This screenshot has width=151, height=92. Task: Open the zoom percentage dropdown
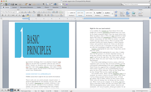pyautogui.click(x=63, y=4)
